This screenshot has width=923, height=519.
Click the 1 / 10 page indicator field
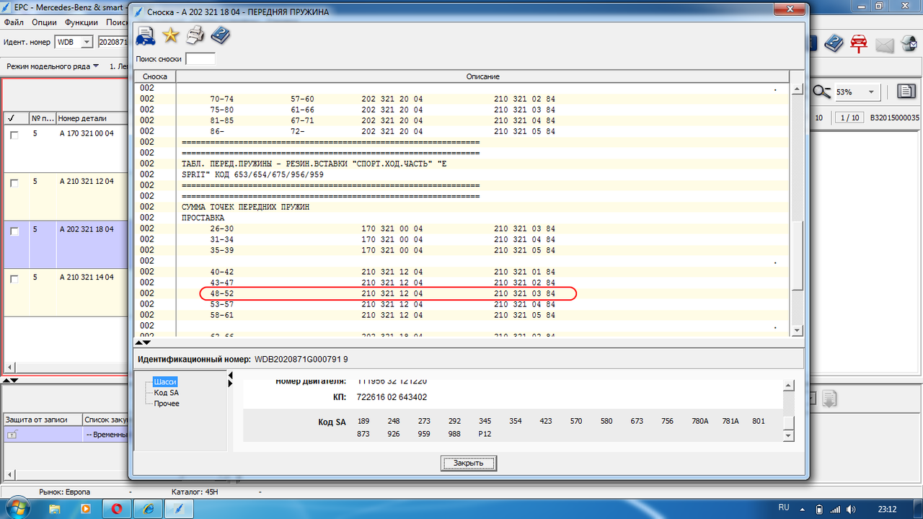tap(849, 117)
